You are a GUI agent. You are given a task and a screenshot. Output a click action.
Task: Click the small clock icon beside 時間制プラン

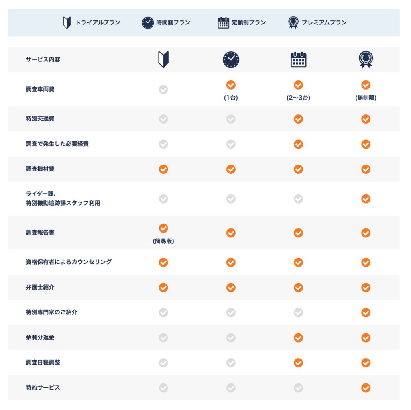coord(148,23)
